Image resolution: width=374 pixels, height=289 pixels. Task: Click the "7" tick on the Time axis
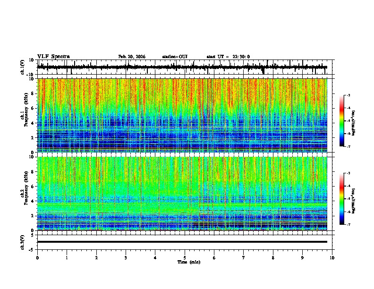point(244,258)
